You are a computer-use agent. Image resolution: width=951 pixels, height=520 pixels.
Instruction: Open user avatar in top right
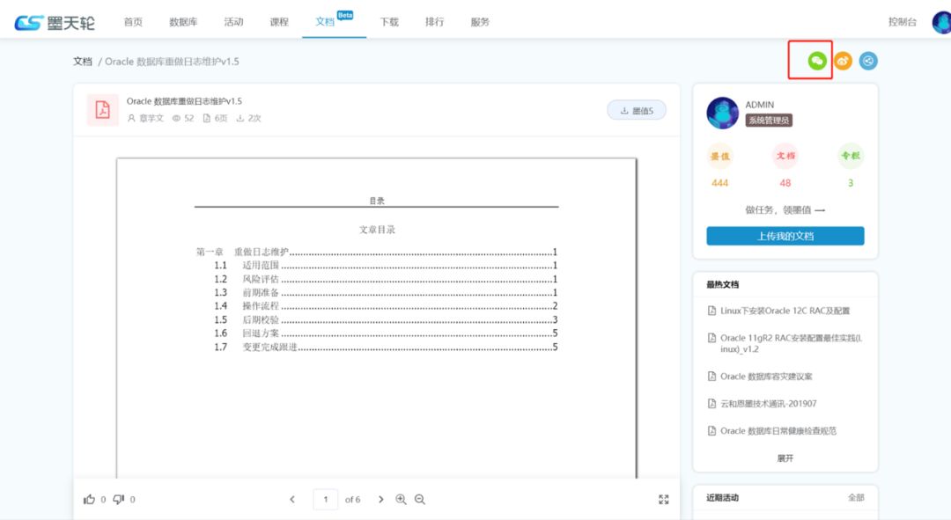coord(941,22)
